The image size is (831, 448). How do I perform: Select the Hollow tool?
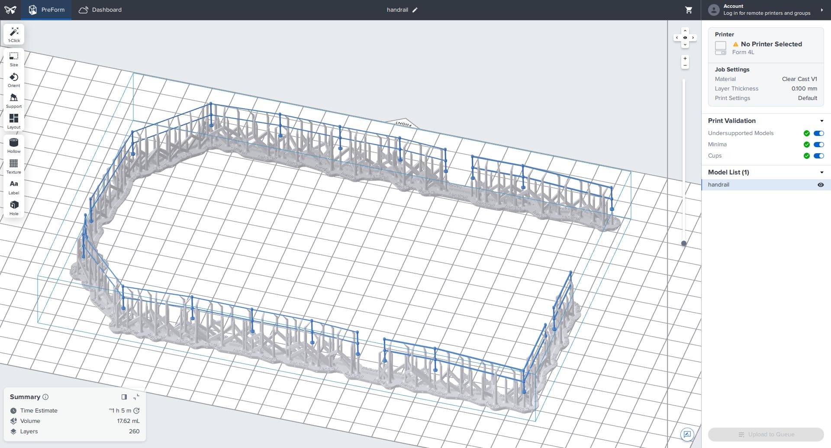click(x=14, y=146)
